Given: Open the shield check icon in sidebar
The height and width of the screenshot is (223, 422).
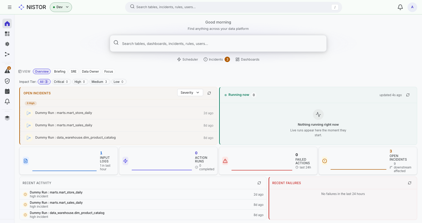Looking at the screenshot, I should tap(7, 81).
